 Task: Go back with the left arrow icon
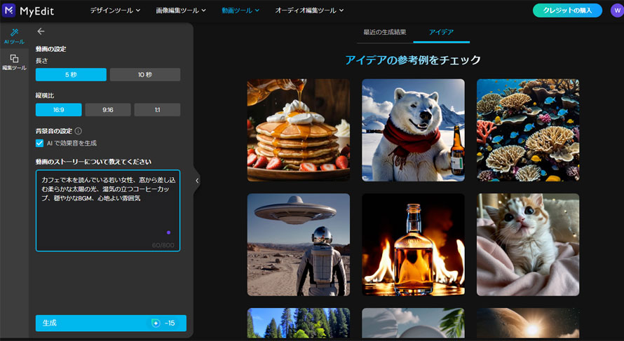click(41, 32)
